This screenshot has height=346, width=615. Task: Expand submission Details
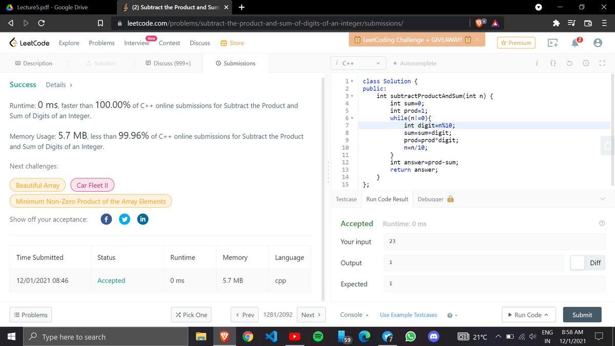click(x=59, y=85)
